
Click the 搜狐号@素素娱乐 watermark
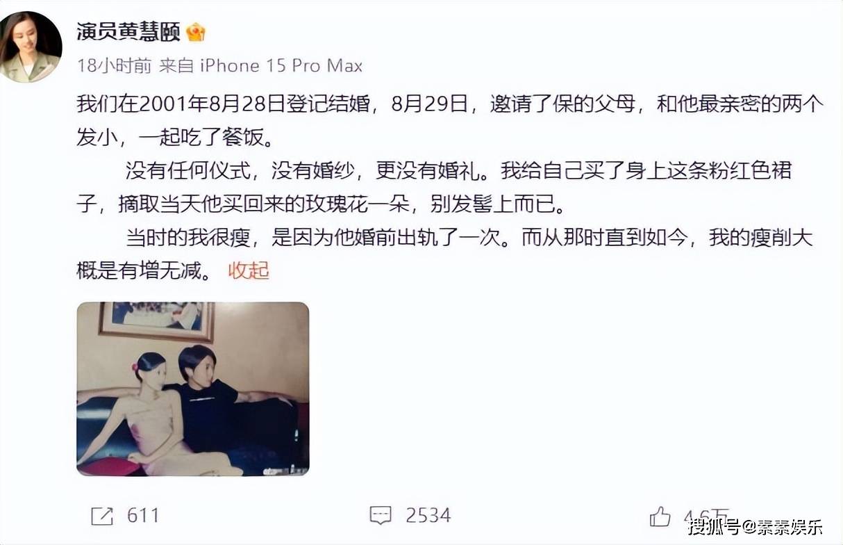tap(756, 526)
